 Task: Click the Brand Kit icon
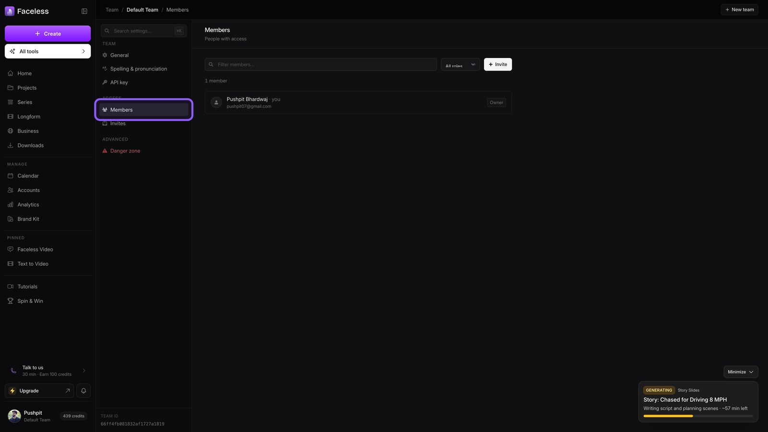pyautogui.click(x=11, y=219)
